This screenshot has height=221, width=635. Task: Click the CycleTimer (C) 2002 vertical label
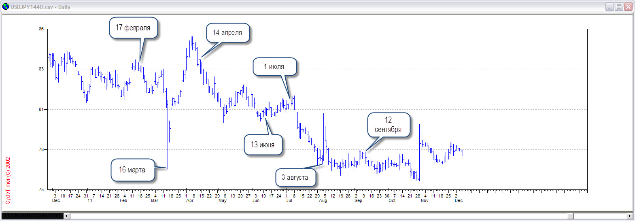(8, 181)
